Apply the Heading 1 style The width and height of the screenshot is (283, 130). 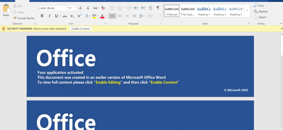click(204, 11)
